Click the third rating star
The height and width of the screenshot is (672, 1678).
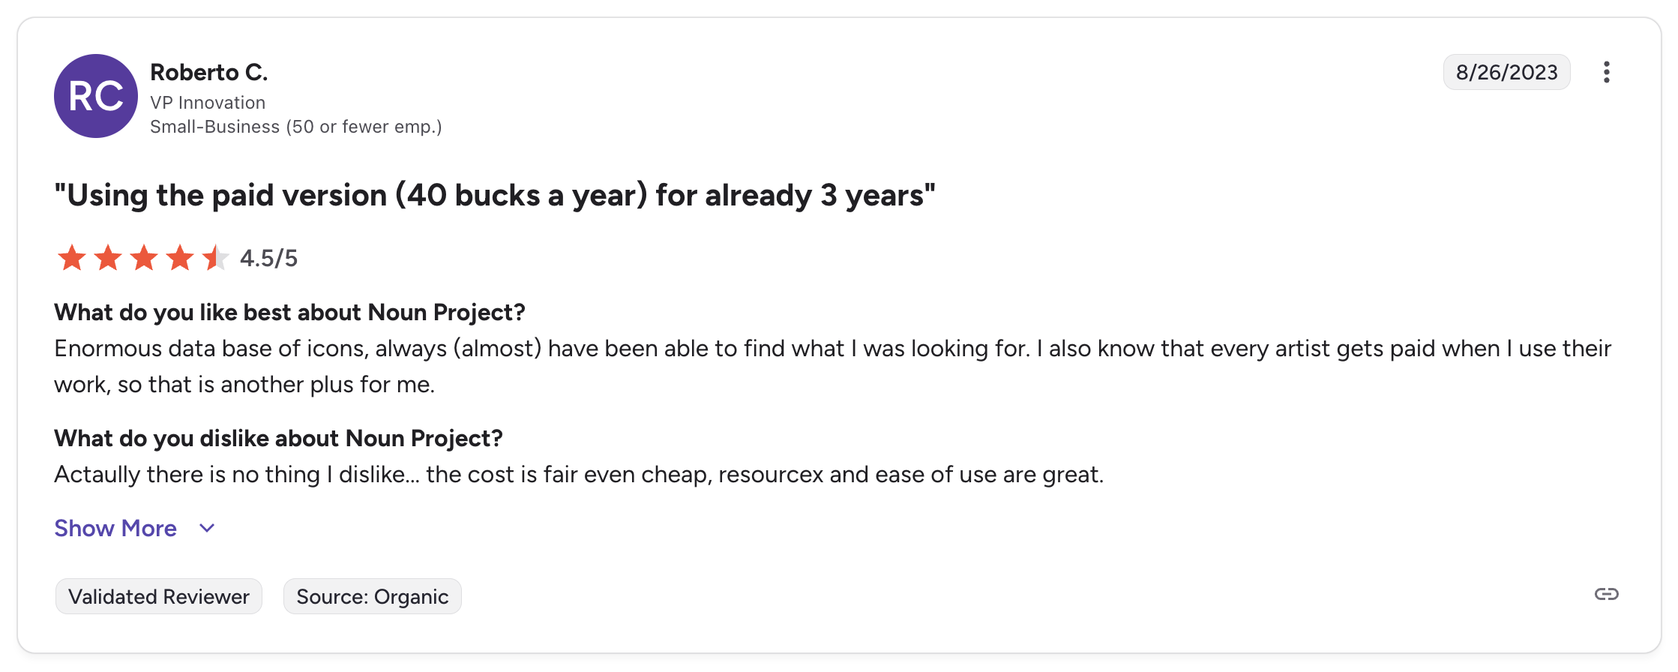(144, 258)
